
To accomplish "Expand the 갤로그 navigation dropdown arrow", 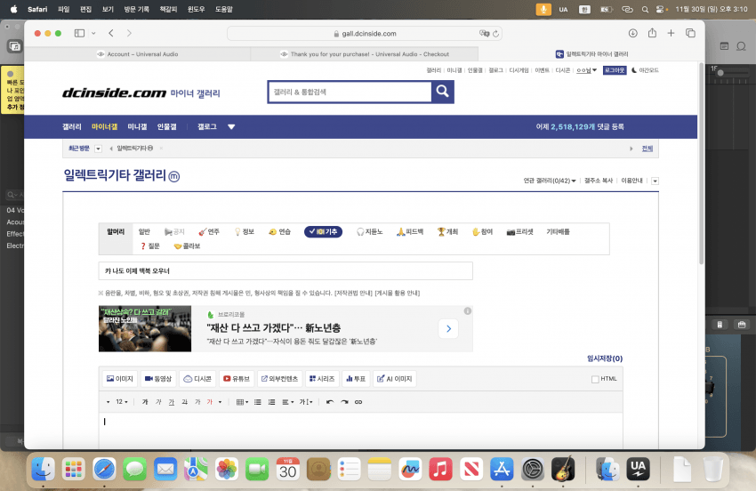I will click(231, 126).
